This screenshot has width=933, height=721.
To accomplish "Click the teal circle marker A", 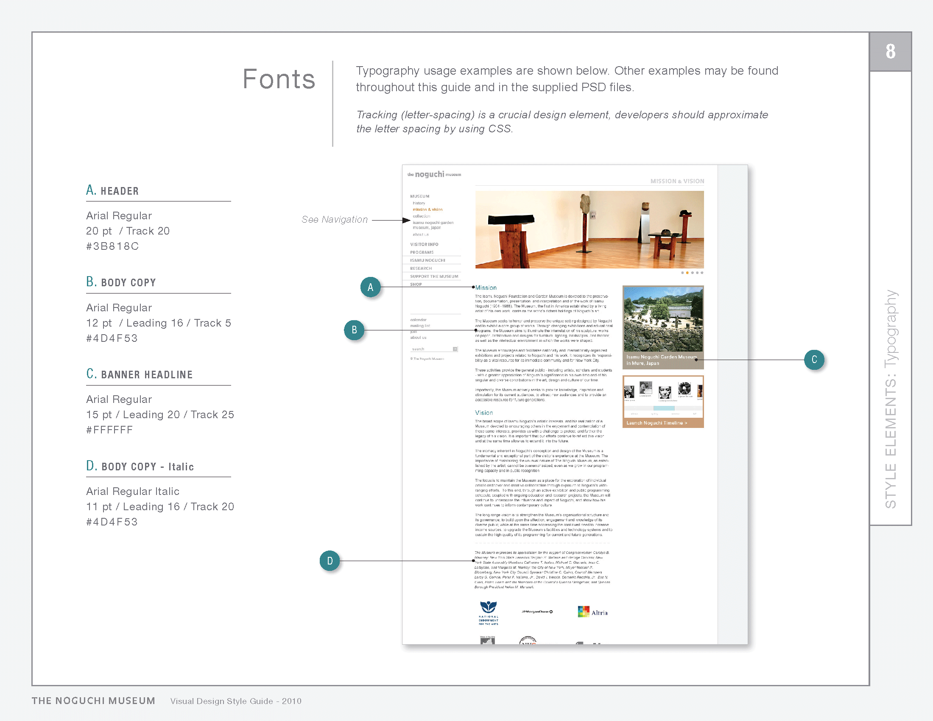I will click(370, 287).
